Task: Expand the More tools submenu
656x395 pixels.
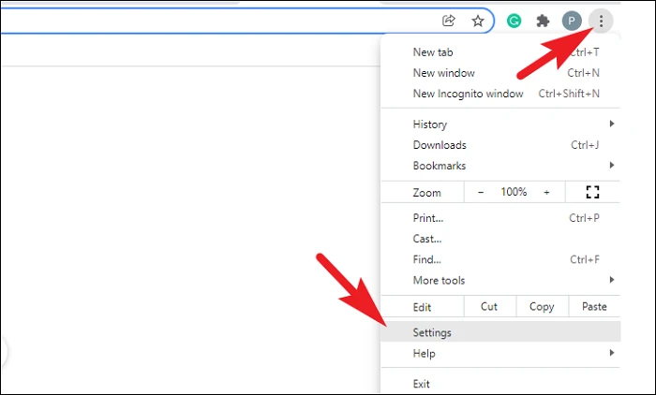Action: point(500,280)
